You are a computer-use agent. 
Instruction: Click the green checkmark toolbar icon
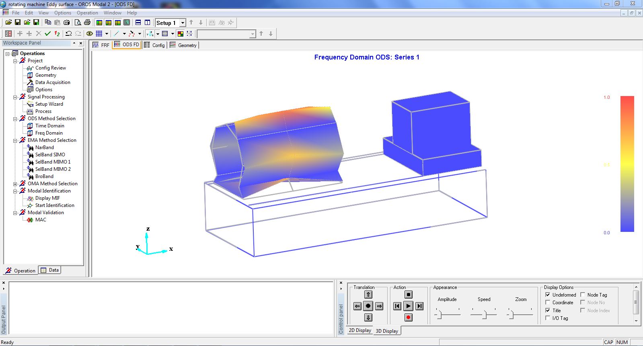tap(48, 34)
